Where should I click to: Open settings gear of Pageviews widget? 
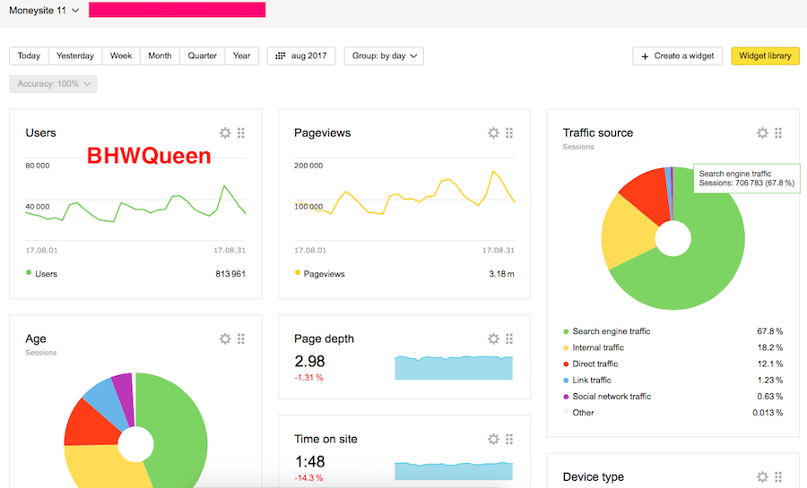tap(493, 133)
